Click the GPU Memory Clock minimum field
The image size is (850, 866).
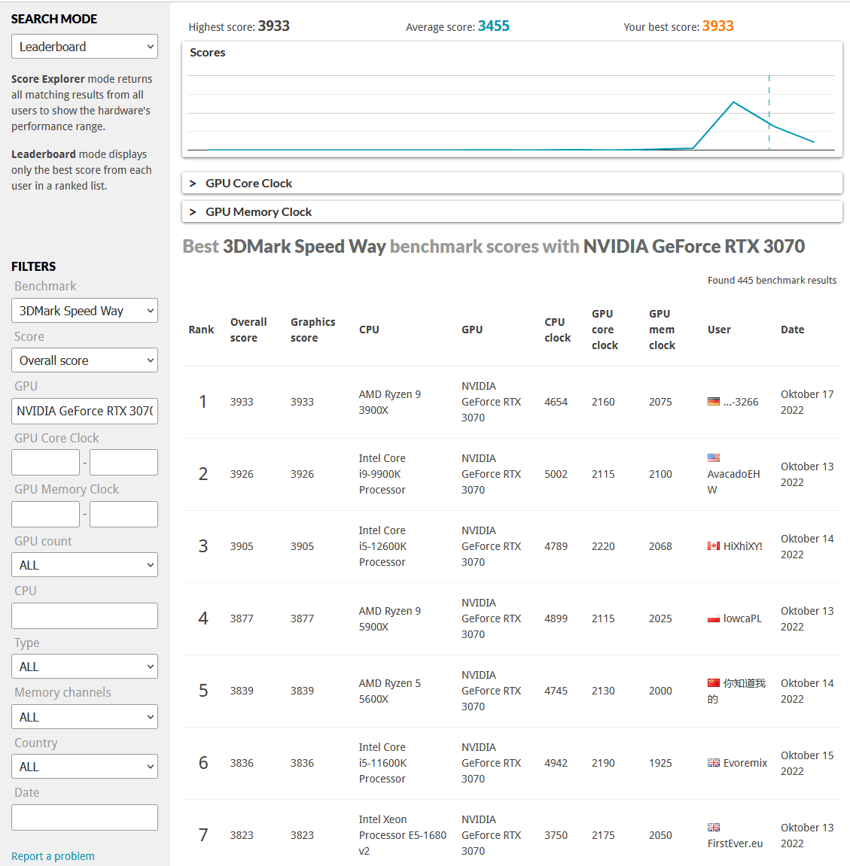tap(45, 514)
